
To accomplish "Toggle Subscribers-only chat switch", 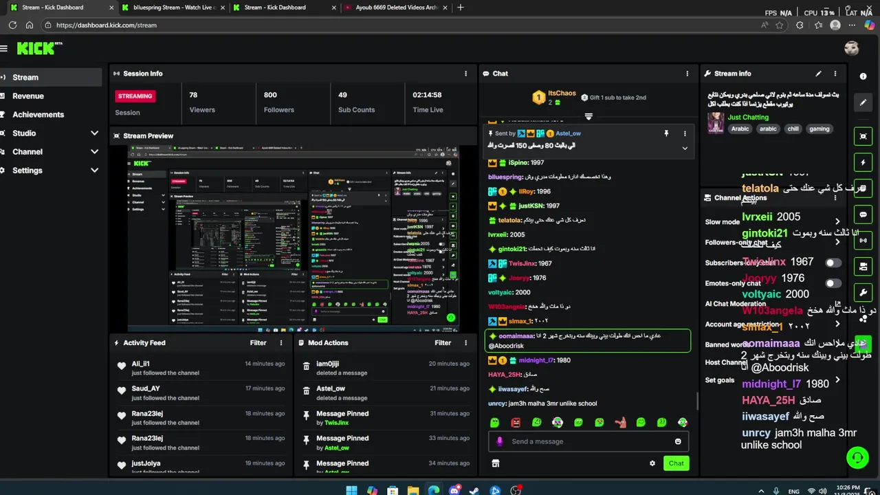I will (x=833, y=263).
